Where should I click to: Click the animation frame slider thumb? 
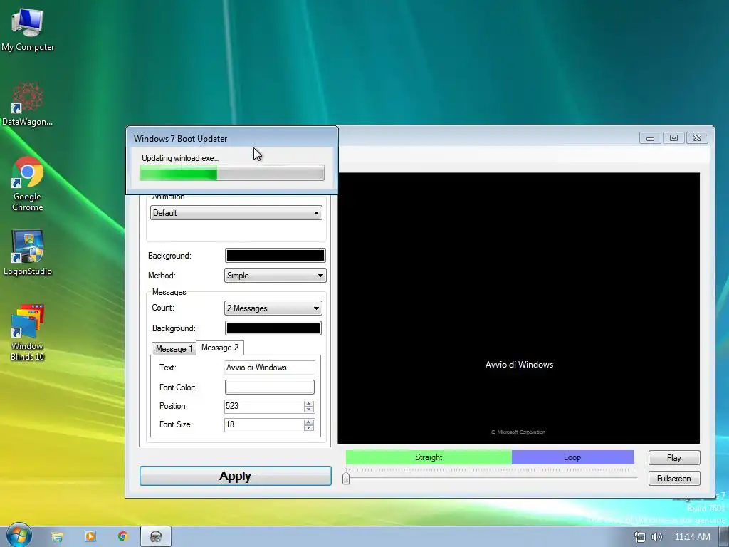click(346, 478)
